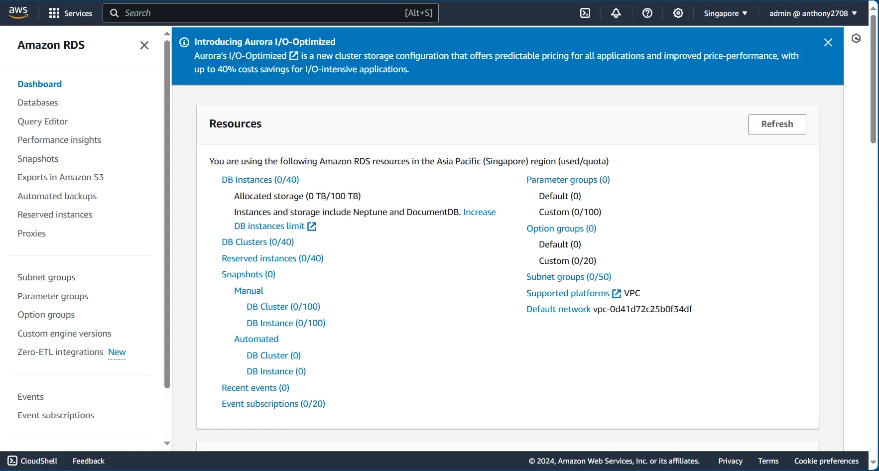
Task: Follow the Aurora's I/O-Optimized link
Action: tap(241, 56)
